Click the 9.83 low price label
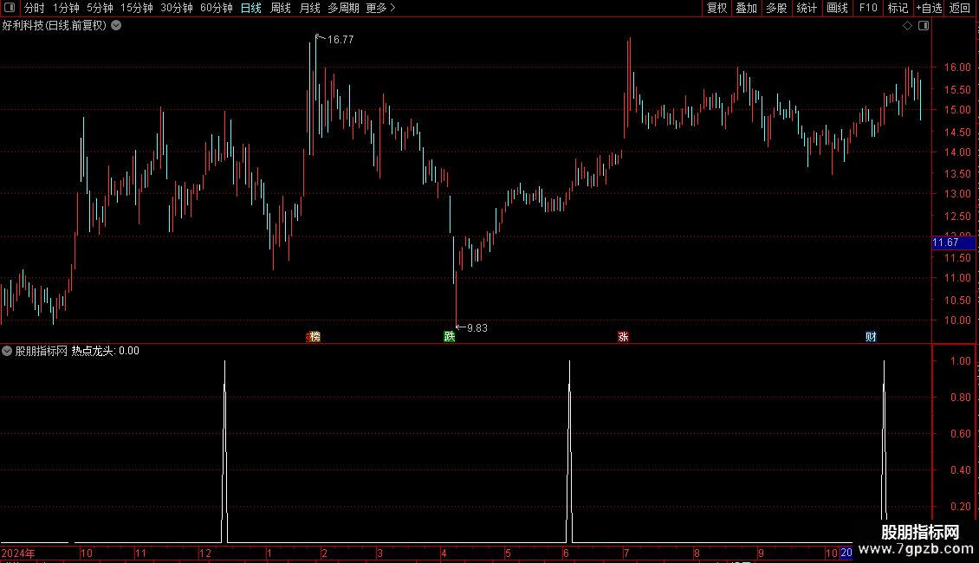Viewport: 979px width, 563px height. (477, 327)
